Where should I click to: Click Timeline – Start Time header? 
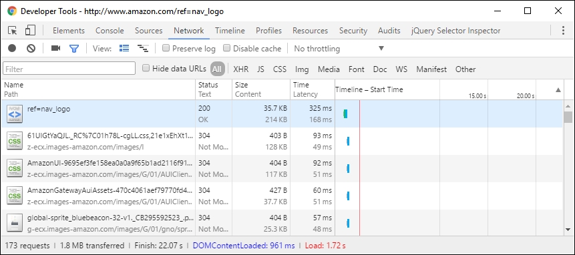tap(369, 89)
